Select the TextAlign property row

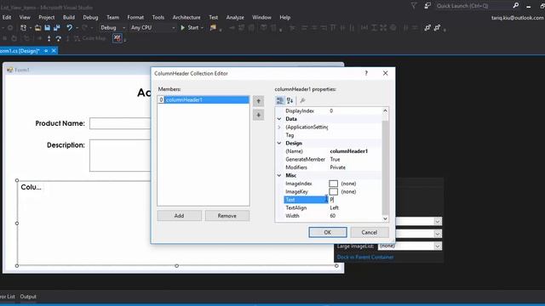(x=332, y=207)
